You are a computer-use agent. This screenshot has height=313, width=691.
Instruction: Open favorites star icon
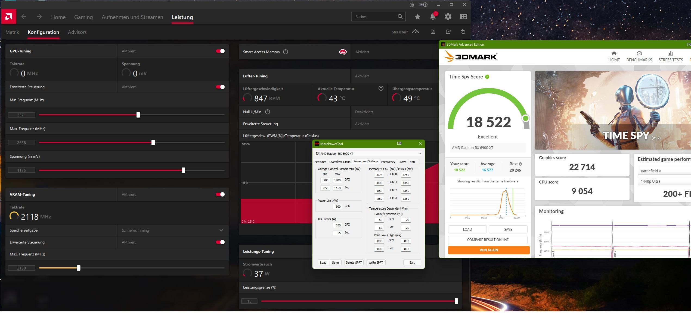[418, 17]
